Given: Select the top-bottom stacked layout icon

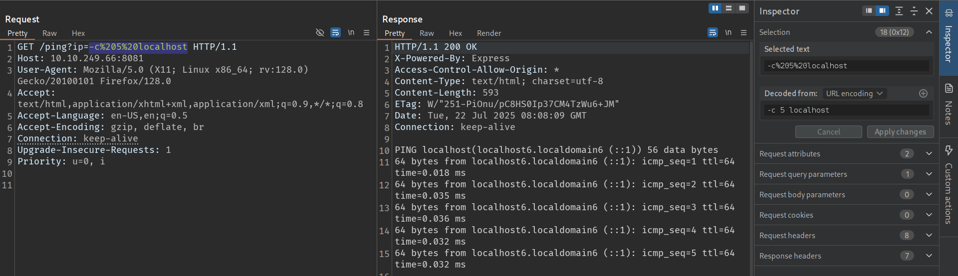Looking at the screenshot, I should point(728,8).
